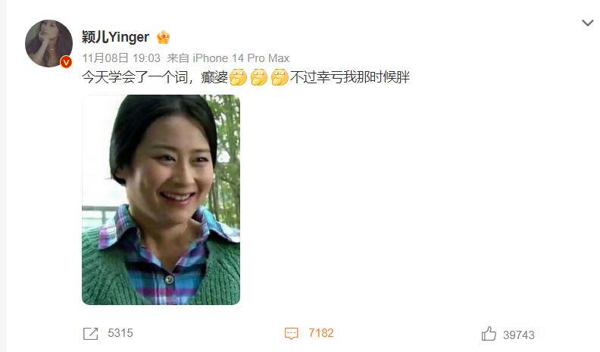
Task: Click the orange verified V badge
Action: [66, 61]
